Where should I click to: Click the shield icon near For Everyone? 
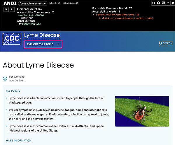pyautogui.click(x=5, y=79)
